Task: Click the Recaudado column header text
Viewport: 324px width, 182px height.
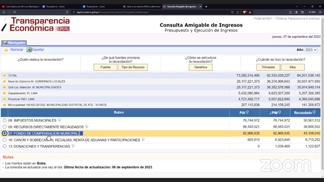Action: pos(303,113)
